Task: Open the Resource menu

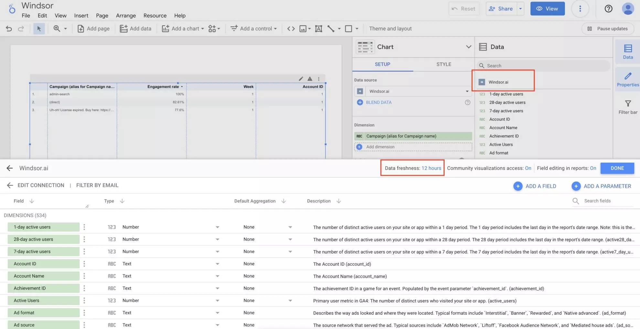Action: tap(155, 15)
